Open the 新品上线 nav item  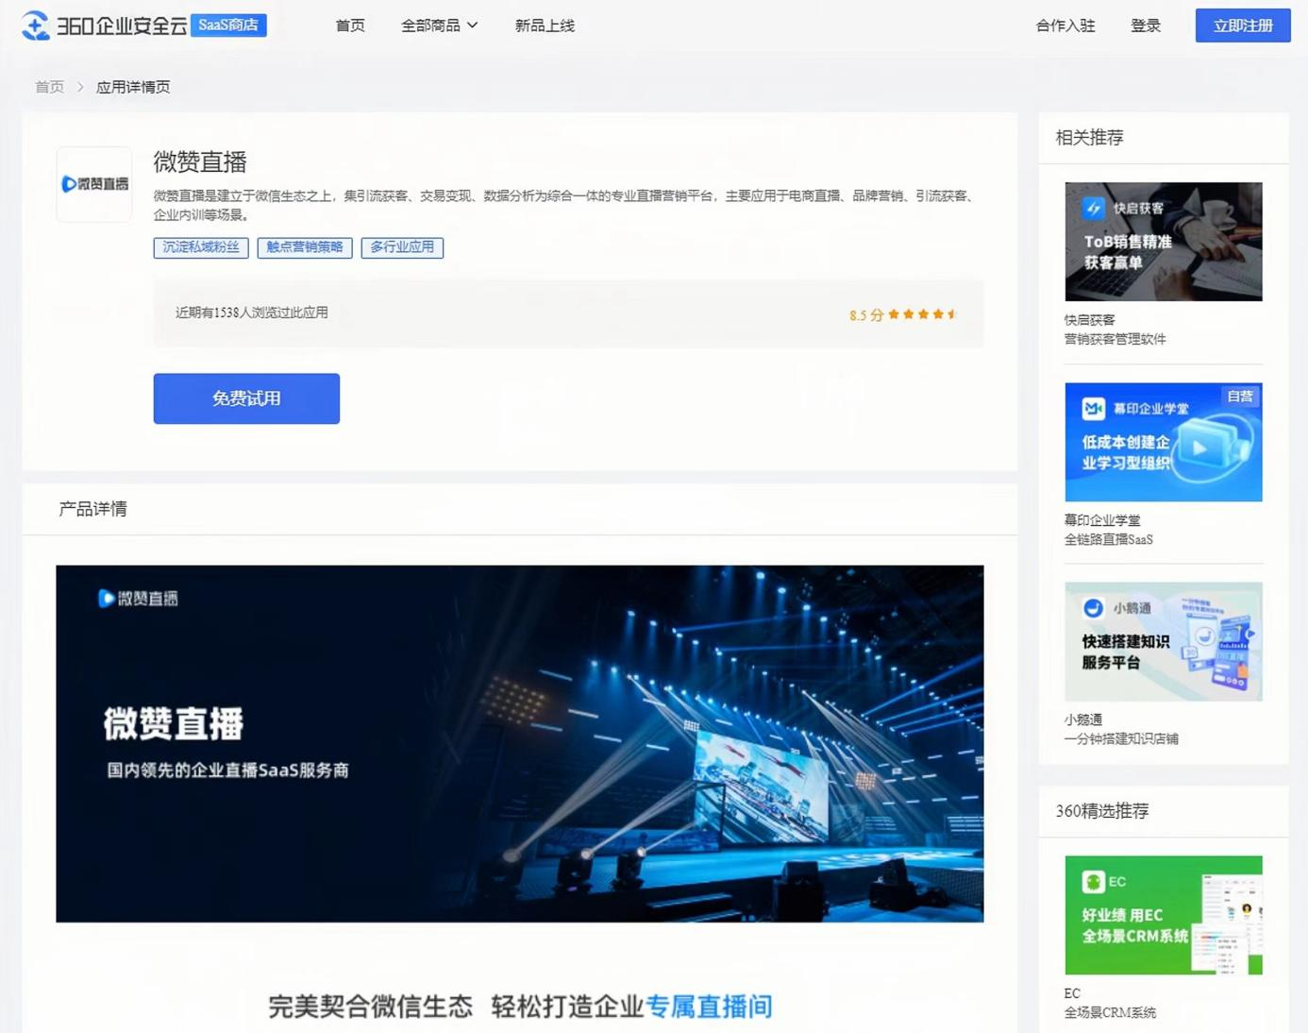(545, 25)
